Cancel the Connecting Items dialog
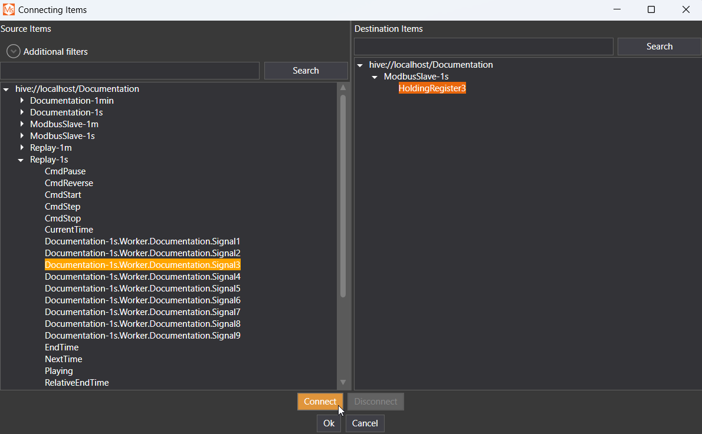The image size is (702, 434). [x=365, y=423]
